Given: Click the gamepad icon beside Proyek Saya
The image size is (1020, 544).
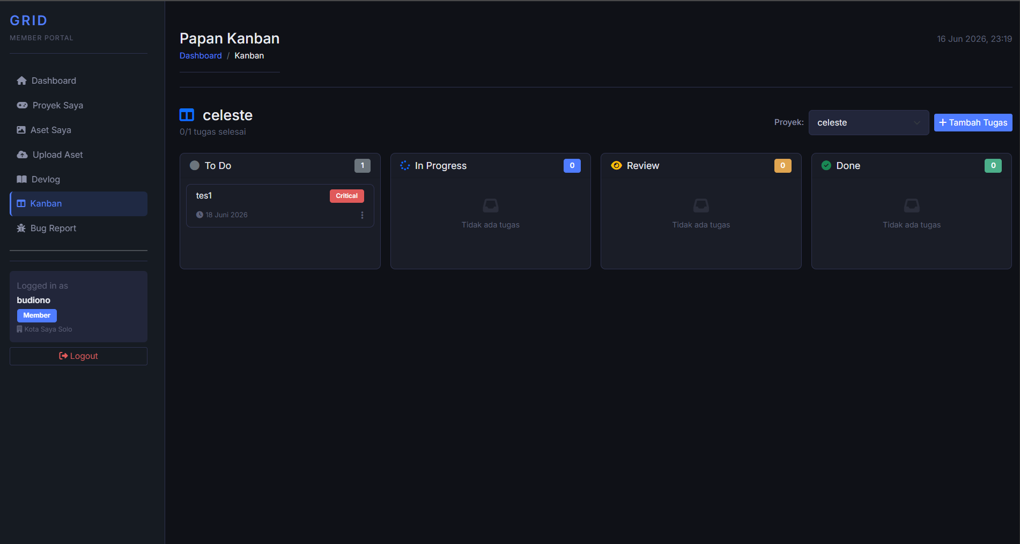Looking at the screenshot, I should click(22, 105).
